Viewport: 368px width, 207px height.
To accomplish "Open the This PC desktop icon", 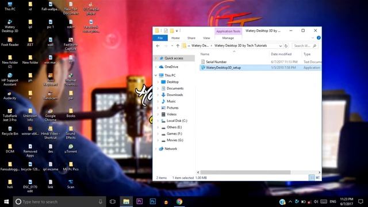I will point(10,6).
